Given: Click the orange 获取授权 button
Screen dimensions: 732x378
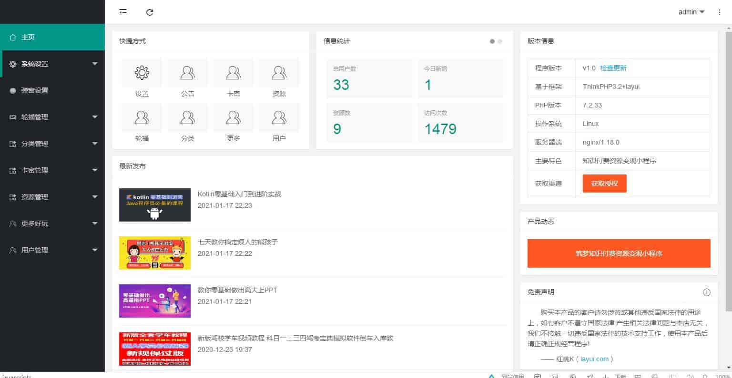Looking at the screenshot, I should pos(604,184).
